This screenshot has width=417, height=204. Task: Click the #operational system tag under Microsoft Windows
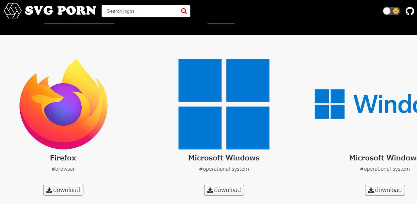click(x=224, y=169)
